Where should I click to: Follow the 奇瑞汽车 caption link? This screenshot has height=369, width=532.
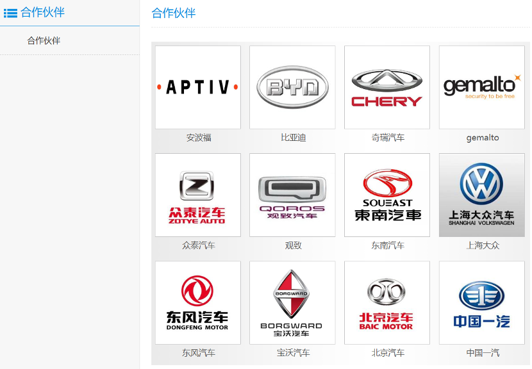click(388, 138)
